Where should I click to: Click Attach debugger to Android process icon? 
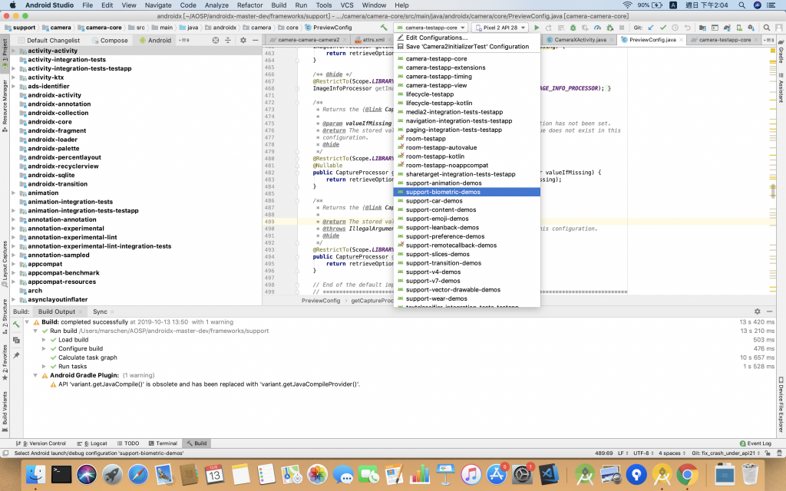tap(609, 28)
